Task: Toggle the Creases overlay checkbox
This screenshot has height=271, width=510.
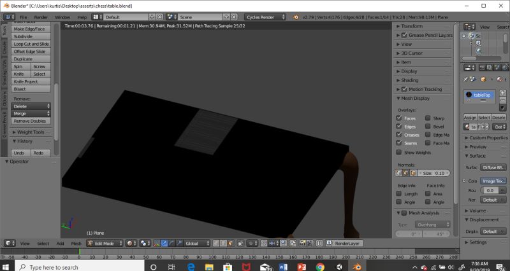Action: (399, 134)
